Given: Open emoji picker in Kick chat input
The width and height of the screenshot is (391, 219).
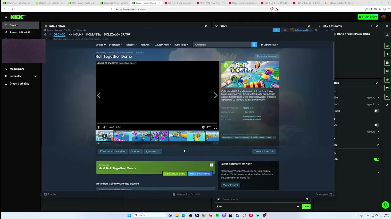Looking at the screenshot, I should pos(307,199).
